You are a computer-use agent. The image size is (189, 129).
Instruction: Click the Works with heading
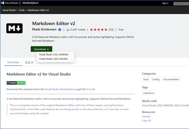pyautogui.click(x=149, y=101)
